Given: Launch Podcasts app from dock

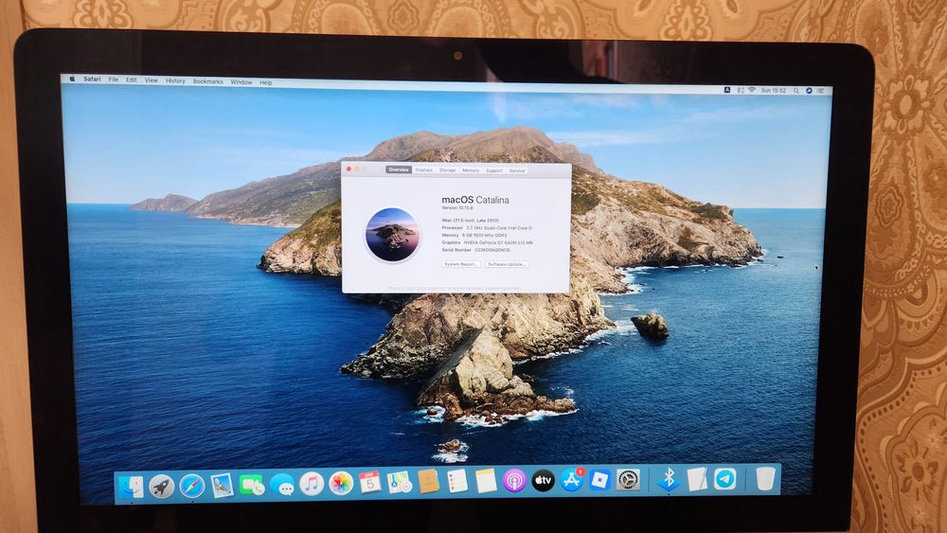Looking at the screenshot, I should tap(514, 481).
